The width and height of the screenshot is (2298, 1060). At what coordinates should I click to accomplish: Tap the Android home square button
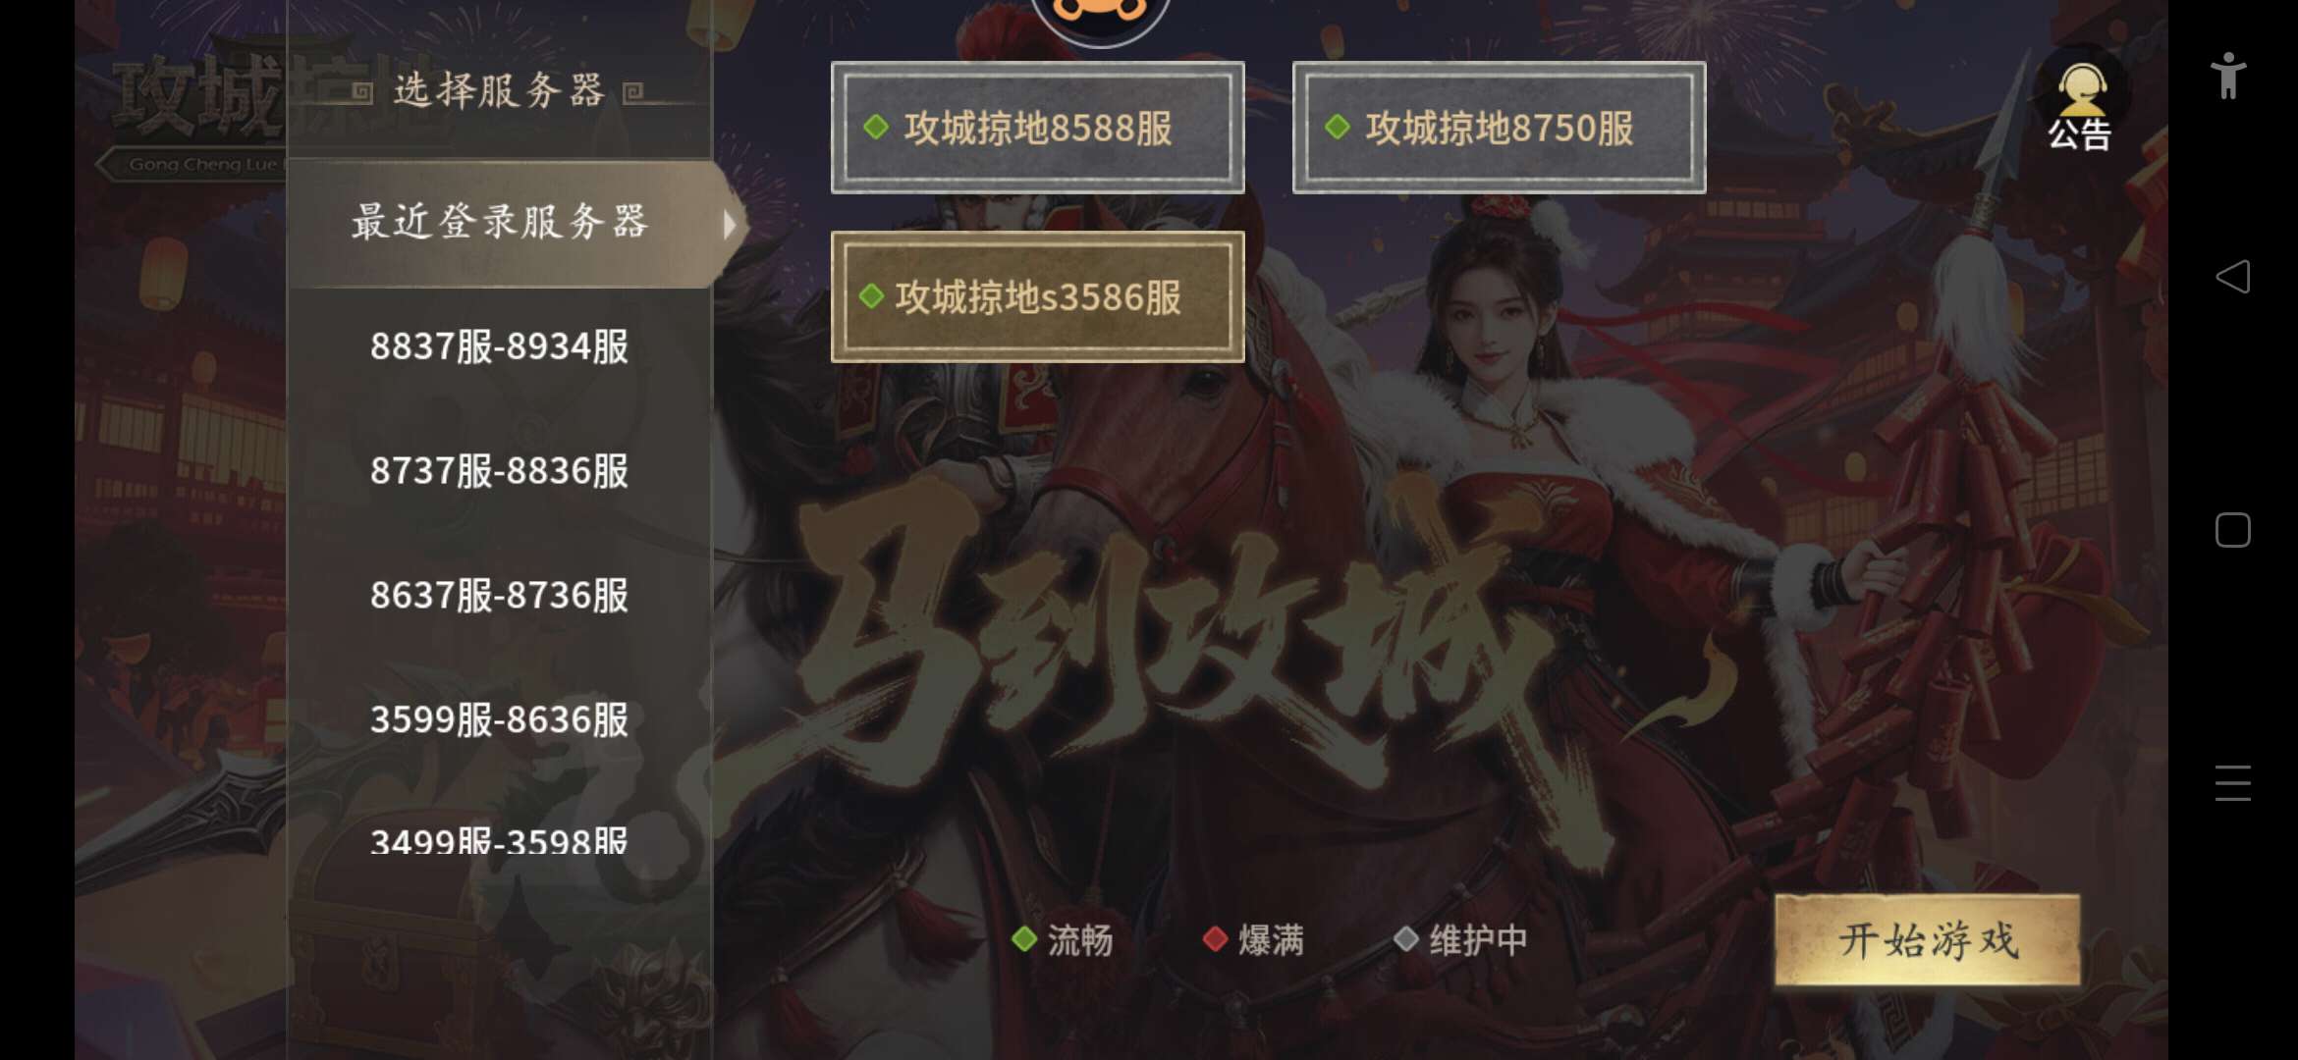click(2232, 530)
